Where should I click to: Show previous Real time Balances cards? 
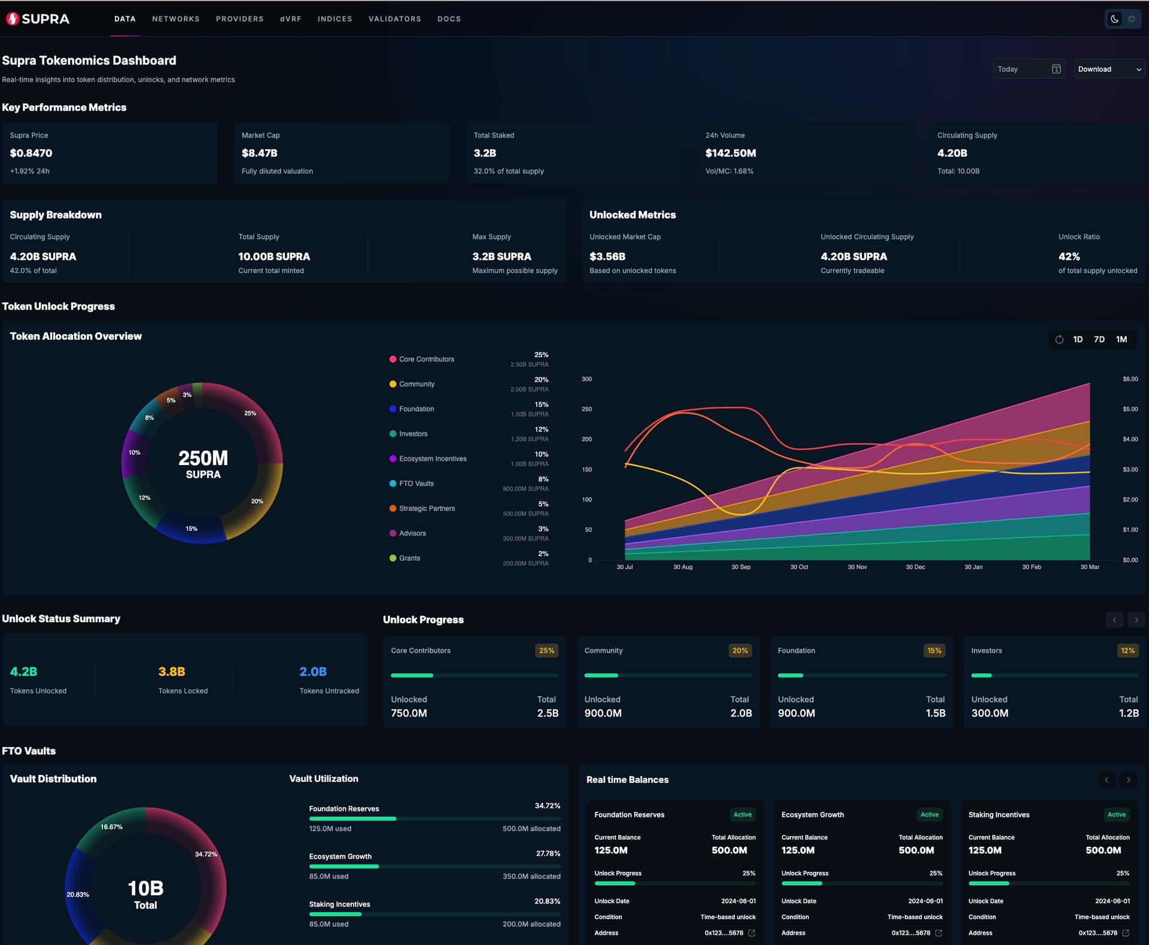1107,779
